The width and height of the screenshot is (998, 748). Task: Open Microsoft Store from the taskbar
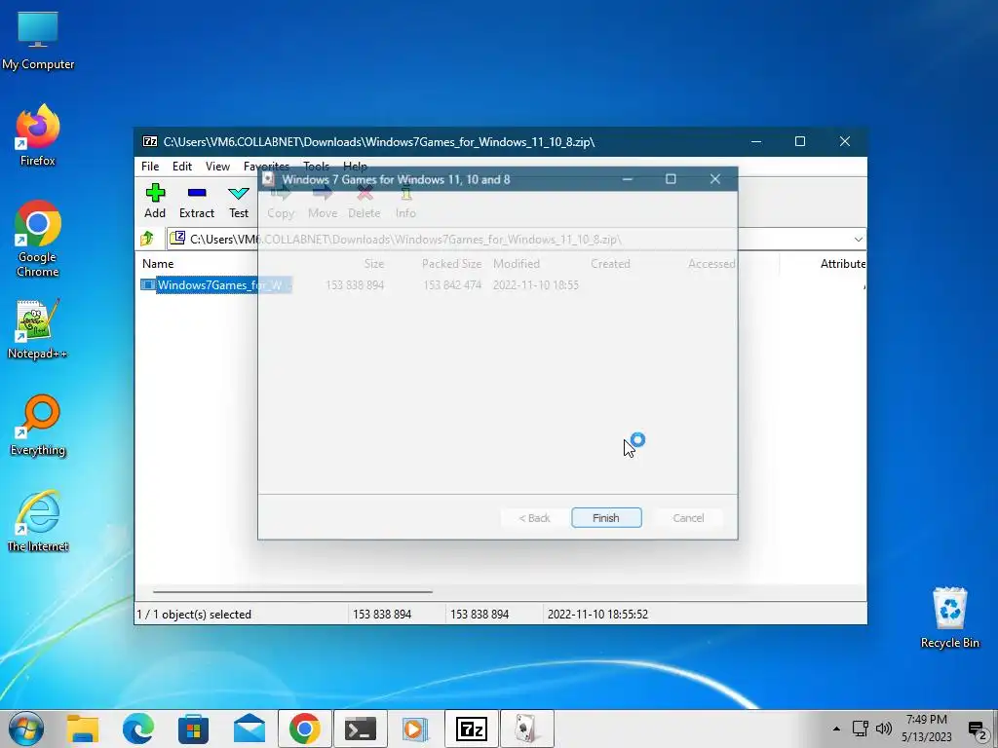coord(194,729)
